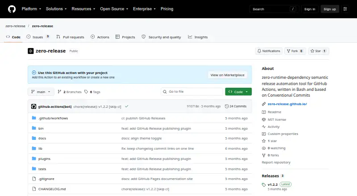Screen dimensions: 357x196
Task: View the 6 Tags link
Action: pos(92,92)
